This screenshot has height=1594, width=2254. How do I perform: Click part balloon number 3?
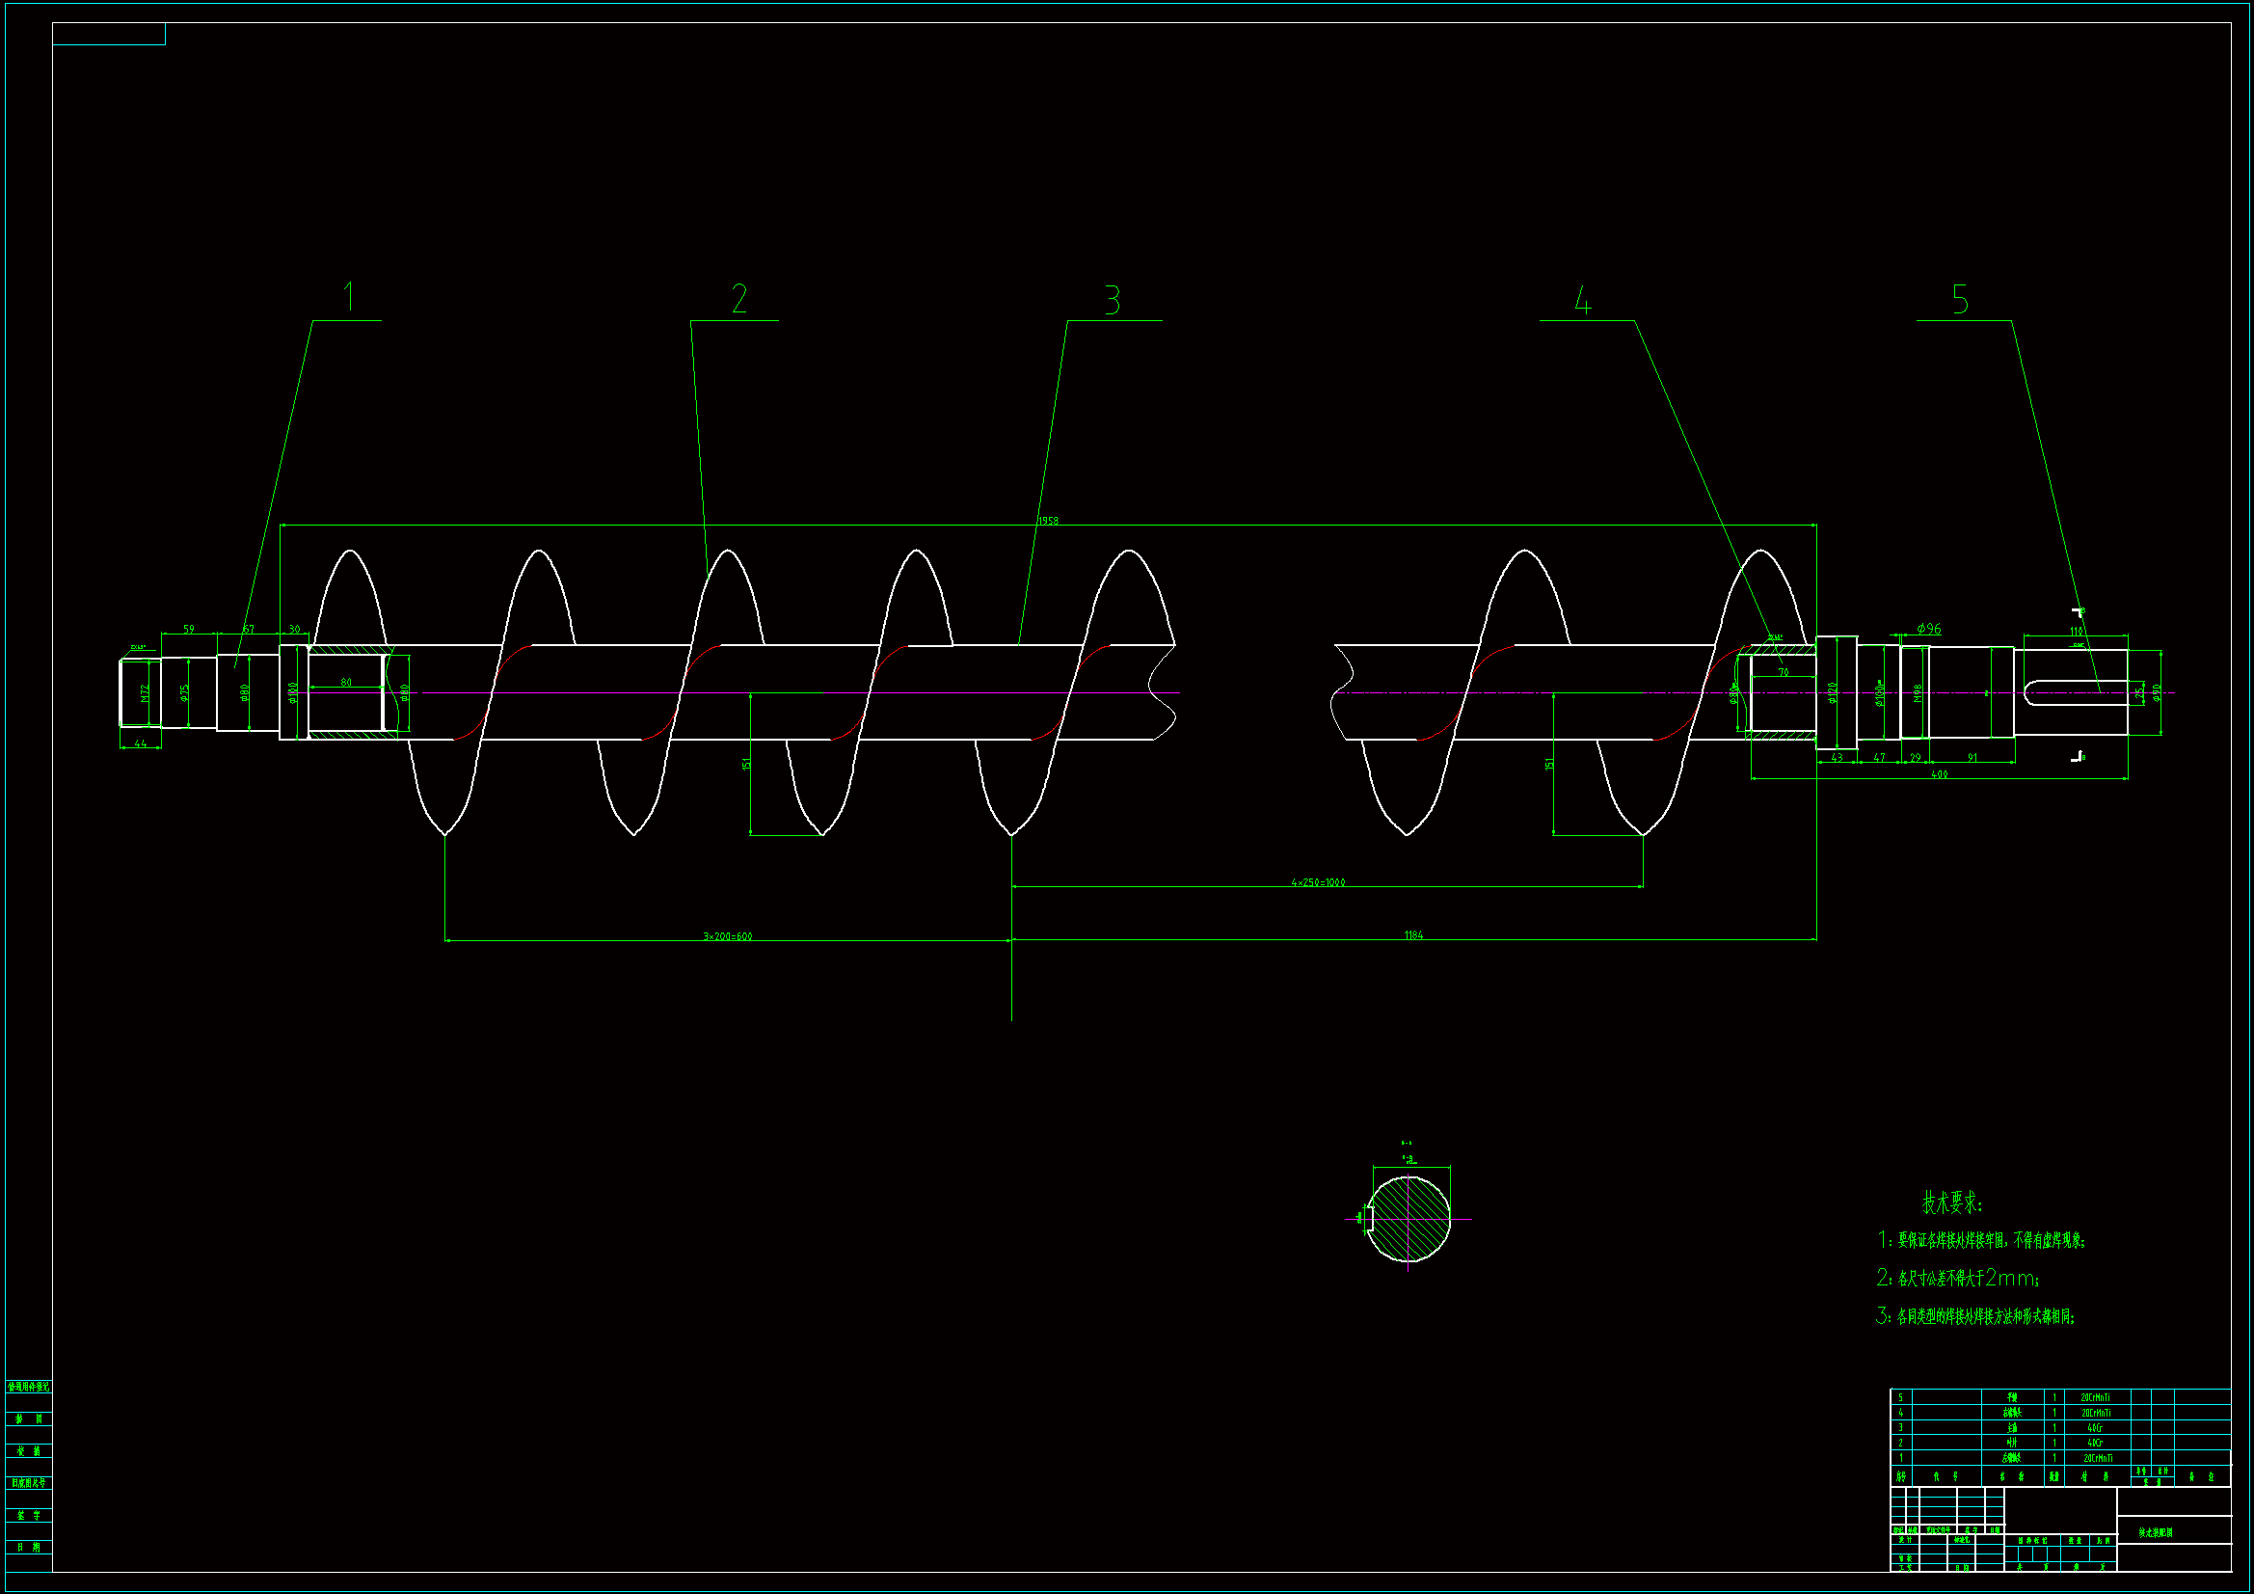point(1112,300)
